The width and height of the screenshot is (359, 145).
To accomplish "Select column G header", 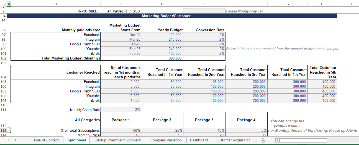I will tap(288, 4).
